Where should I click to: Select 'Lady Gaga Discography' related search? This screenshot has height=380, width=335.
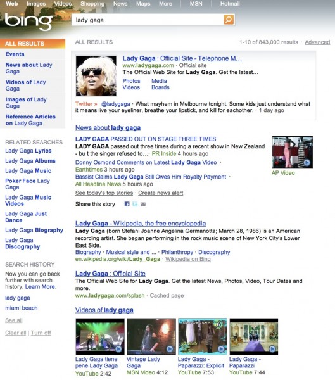click(23, 243)
